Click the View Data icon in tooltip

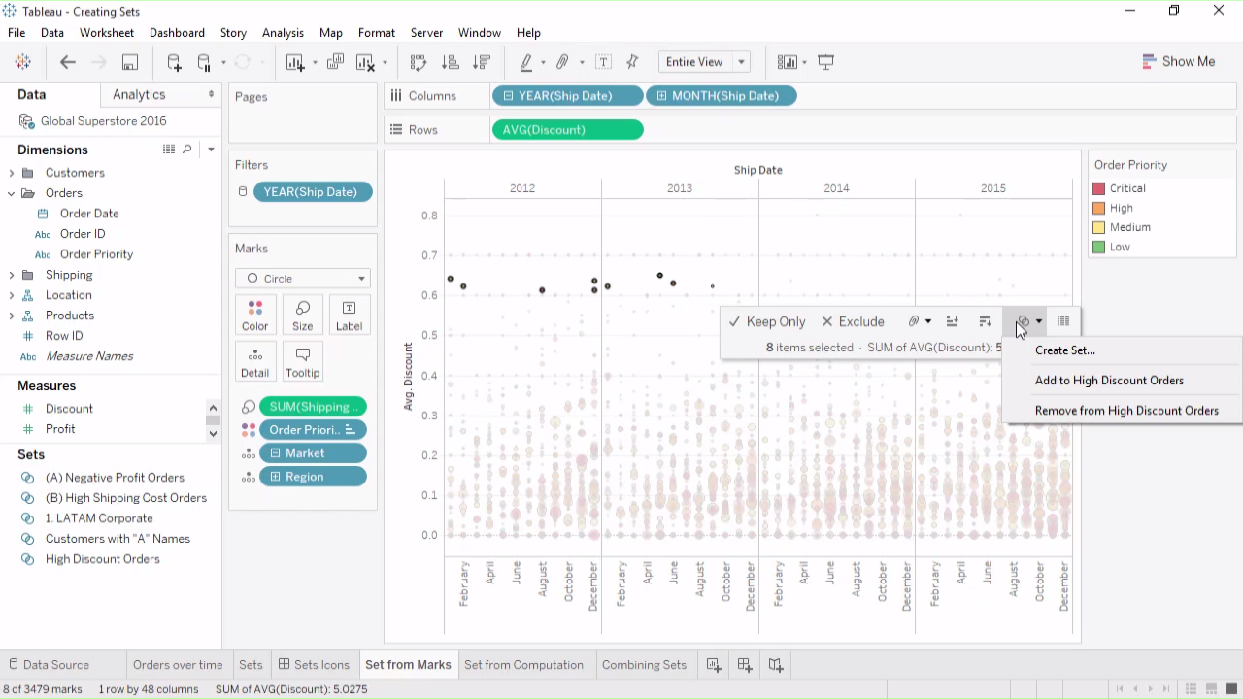pyautogui.click(x=1063, y=321)
